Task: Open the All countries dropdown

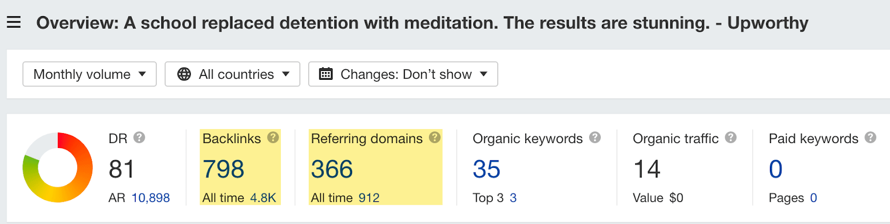Action: tap(233, 74)
